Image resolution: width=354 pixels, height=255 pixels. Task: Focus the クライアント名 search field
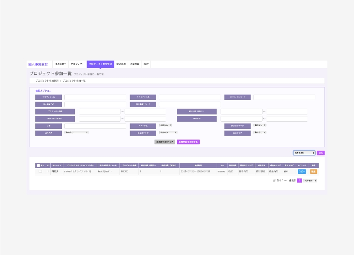click(x=190, y=97)
